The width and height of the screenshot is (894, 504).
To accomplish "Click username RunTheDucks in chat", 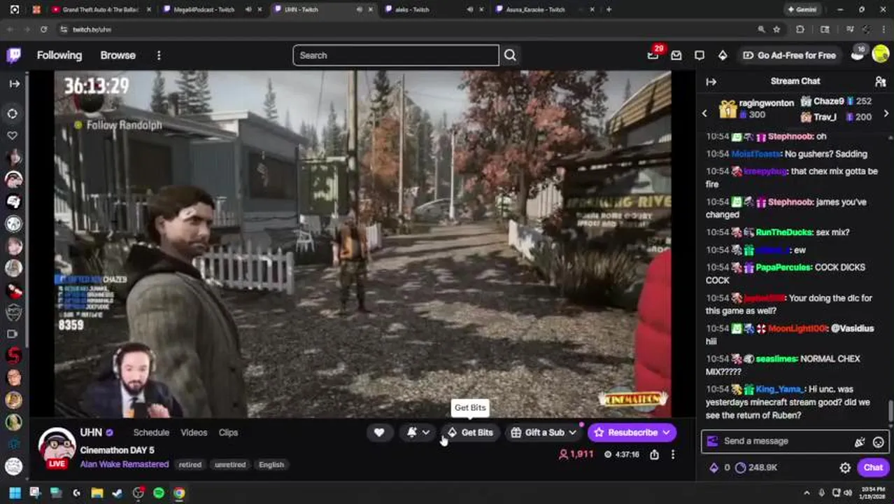I will (x=783, y=232).
